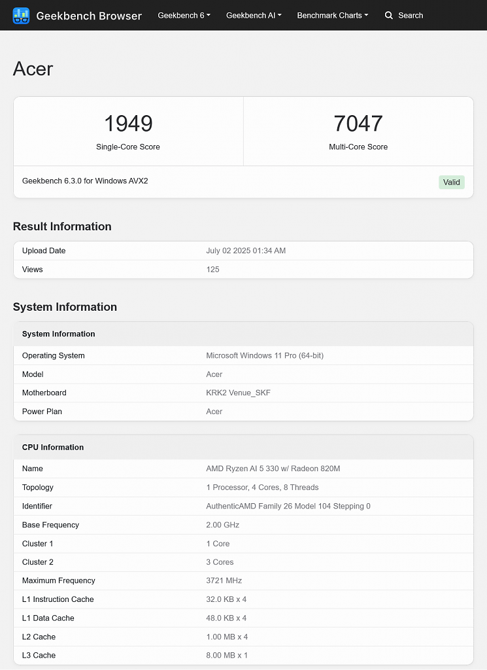Select L1 Data Cache value 48.0 KB x 4
Image resolution: width=487 pixels, height=670 pixels.
tap(226, 618)
